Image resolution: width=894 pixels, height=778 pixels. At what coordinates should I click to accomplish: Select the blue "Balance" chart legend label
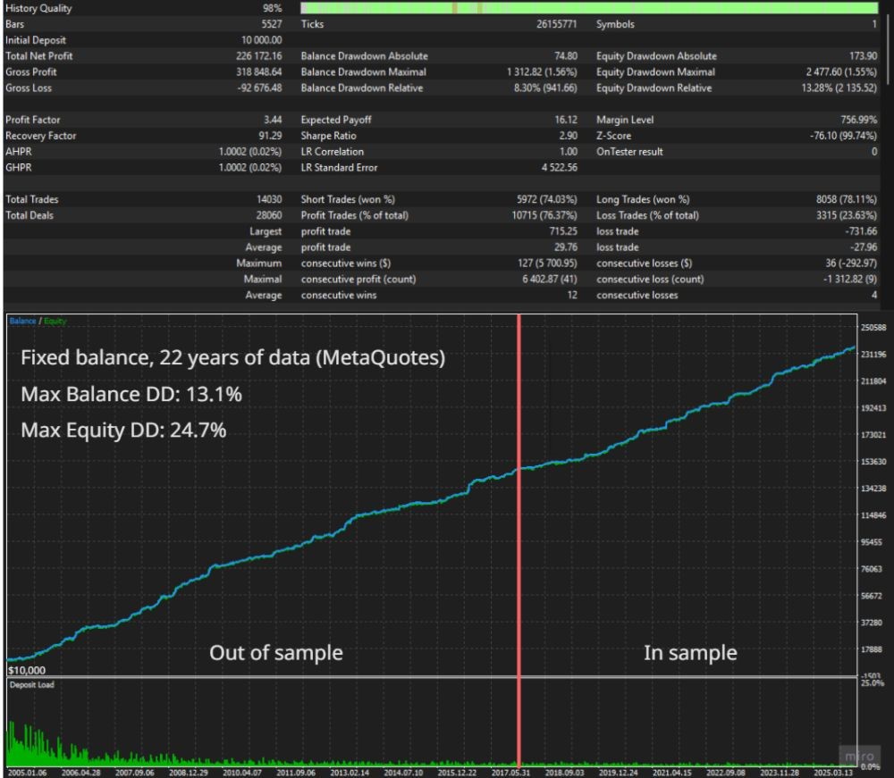point(23,322)
